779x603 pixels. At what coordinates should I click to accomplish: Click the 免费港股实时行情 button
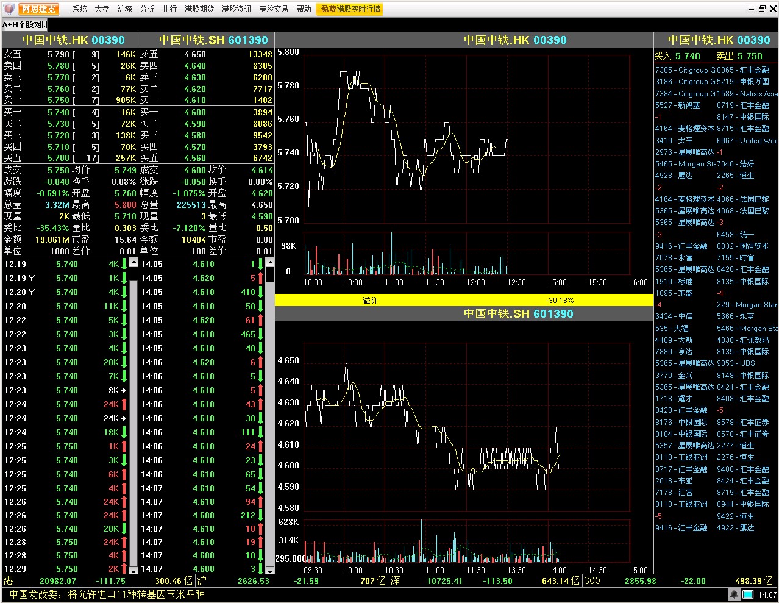(x=350, y=9)
